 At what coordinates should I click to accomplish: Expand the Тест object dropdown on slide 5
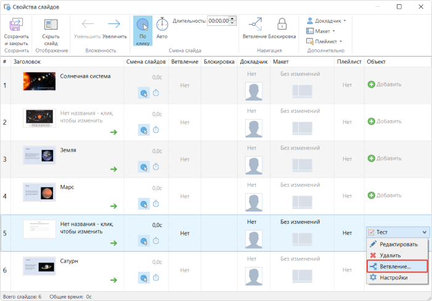(425, 232)
